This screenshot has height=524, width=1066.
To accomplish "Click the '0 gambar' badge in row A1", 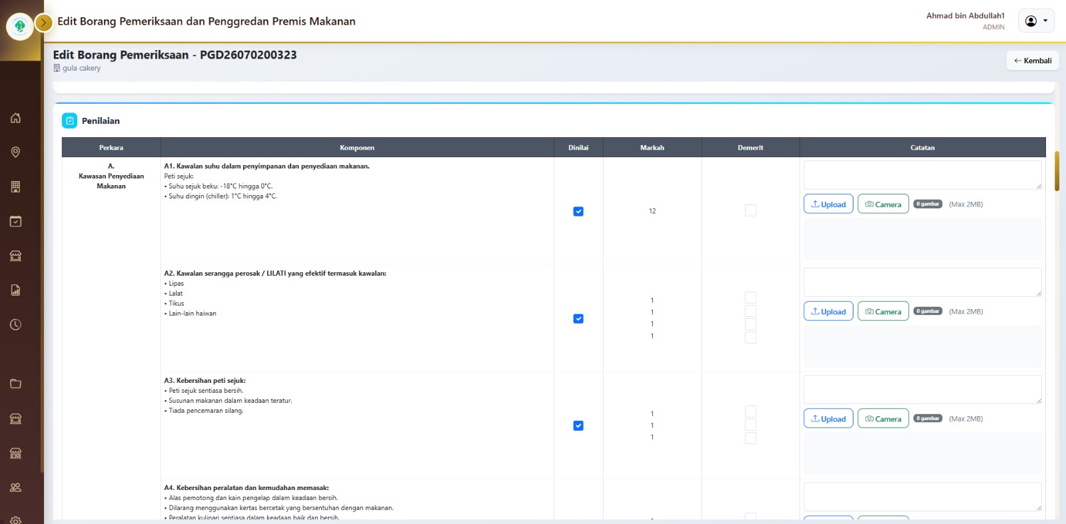I will pyautogui.click(x=927, y=204).
